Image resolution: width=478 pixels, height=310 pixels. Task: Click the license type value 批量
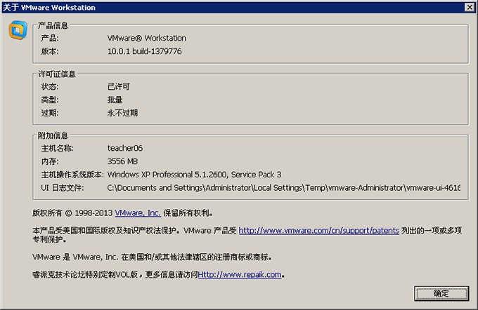click(115, 100)
